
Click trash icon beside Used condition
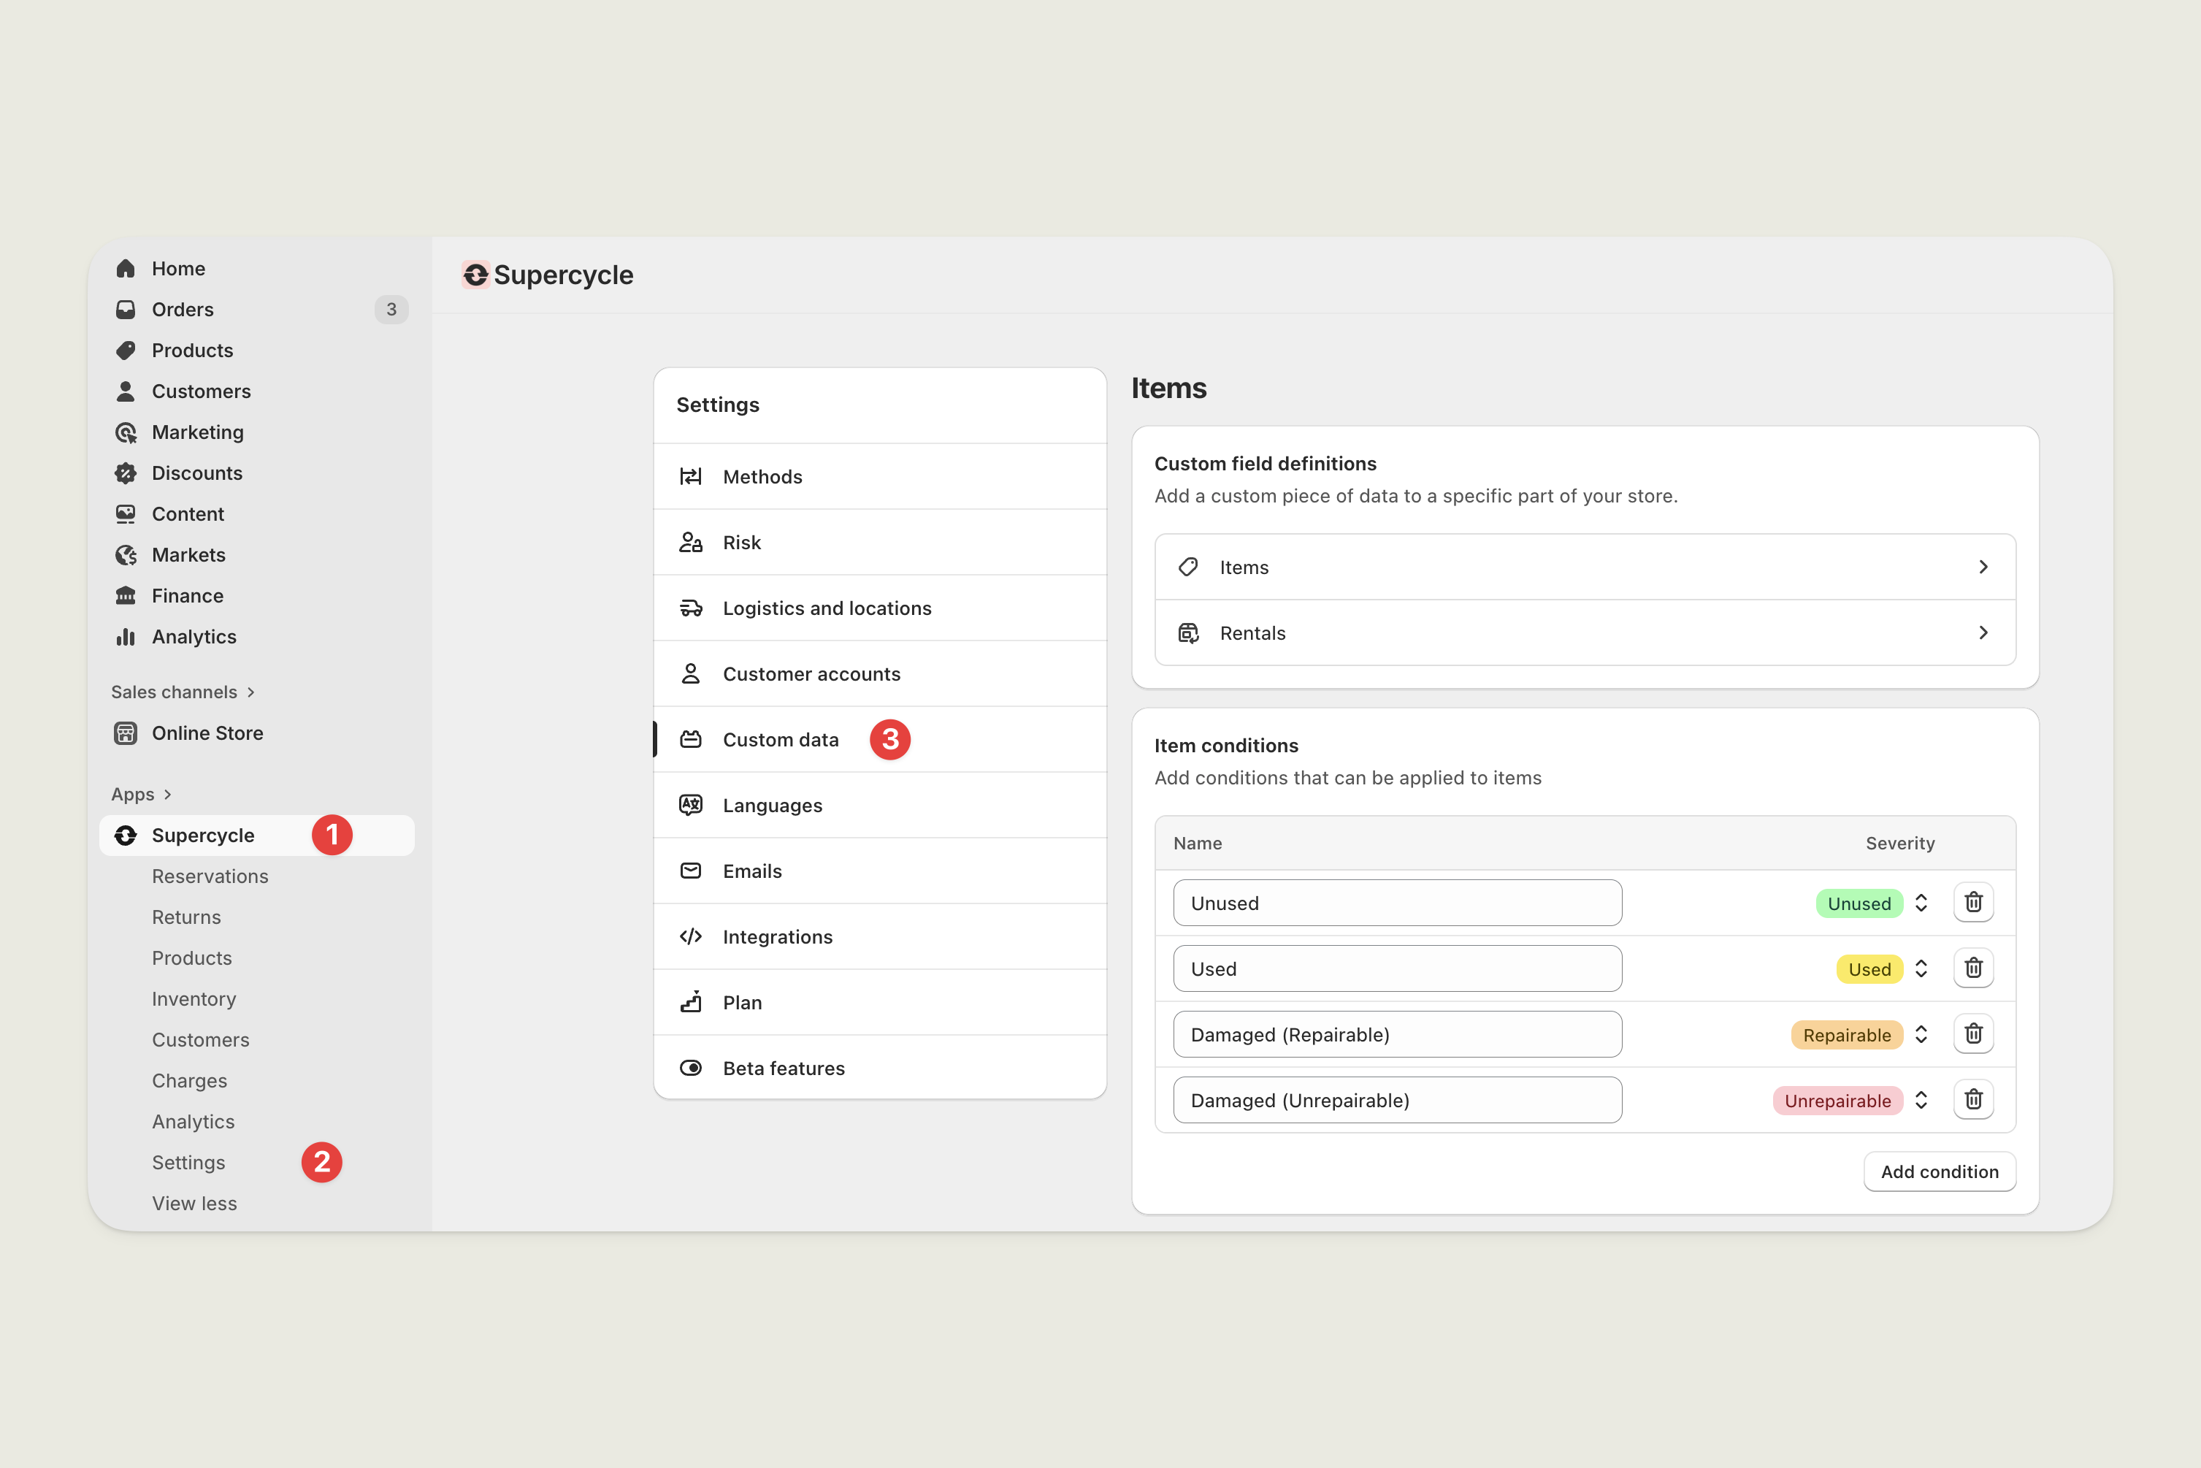(x=1972, y=968)
